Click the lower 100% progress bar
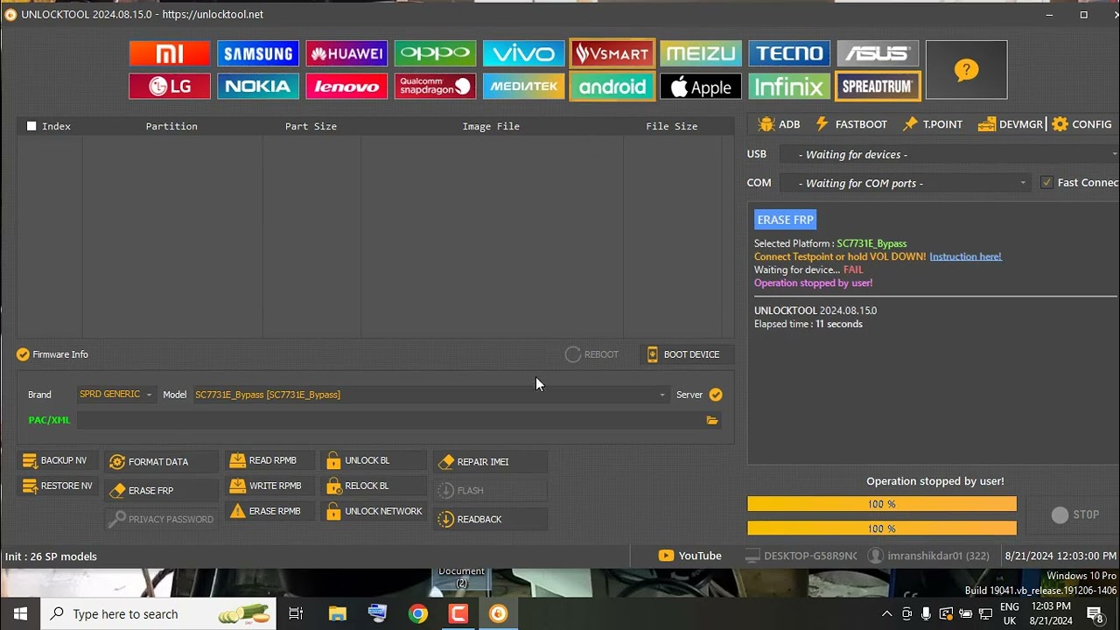The image size is (1120, 630). (882, 528)
